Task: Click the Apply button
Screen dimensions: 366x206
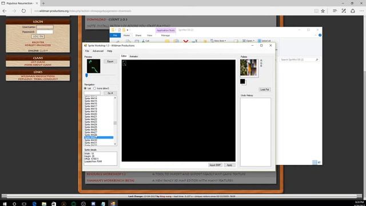Action: (229, 165)
